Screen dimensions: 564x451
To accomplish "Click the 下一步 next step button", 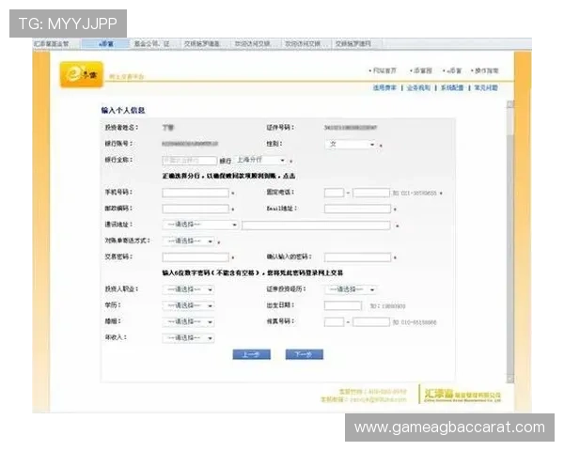I will point(305,354).
